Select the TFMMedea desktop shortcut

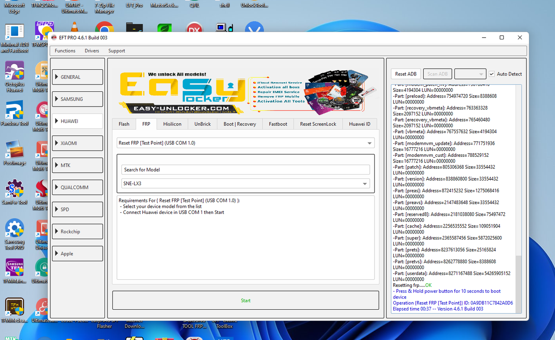pyautogui.click(x=14, y=311)
